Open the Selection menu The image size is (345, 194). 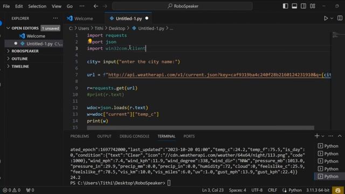(x=37, y=6)
